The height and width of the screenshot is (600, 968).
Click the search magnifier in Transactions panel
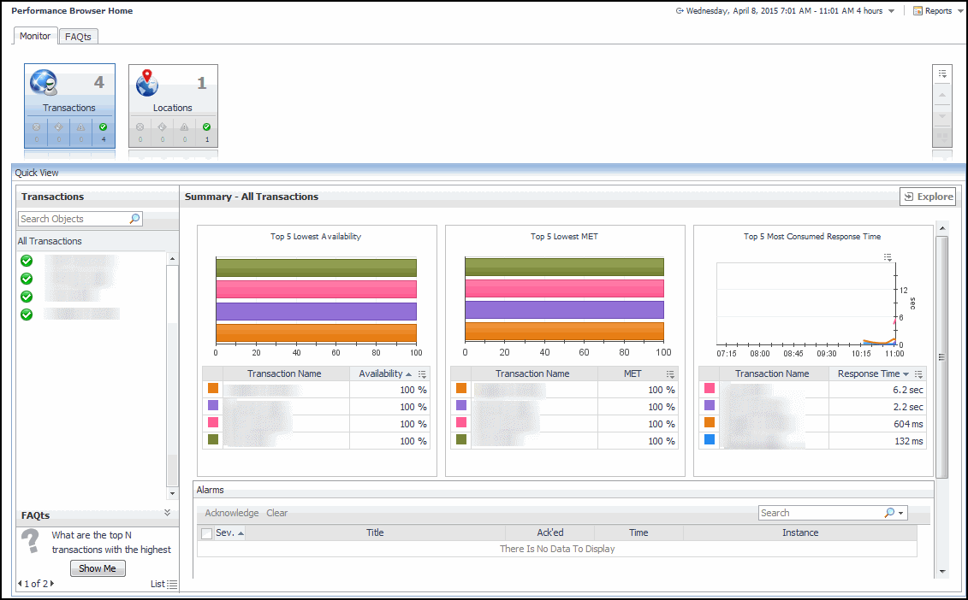coord(134,219)
